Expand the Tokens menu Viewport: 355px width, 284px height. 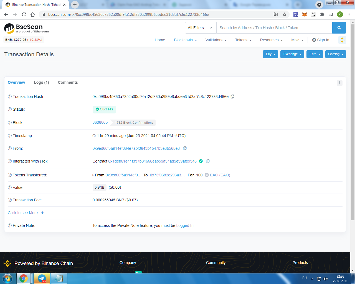[243, 40]
